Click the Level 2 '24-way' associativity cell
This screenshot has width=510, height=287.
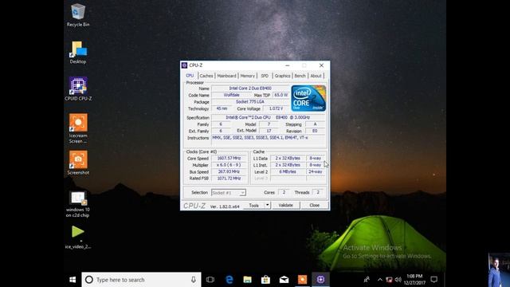point(316,171)
